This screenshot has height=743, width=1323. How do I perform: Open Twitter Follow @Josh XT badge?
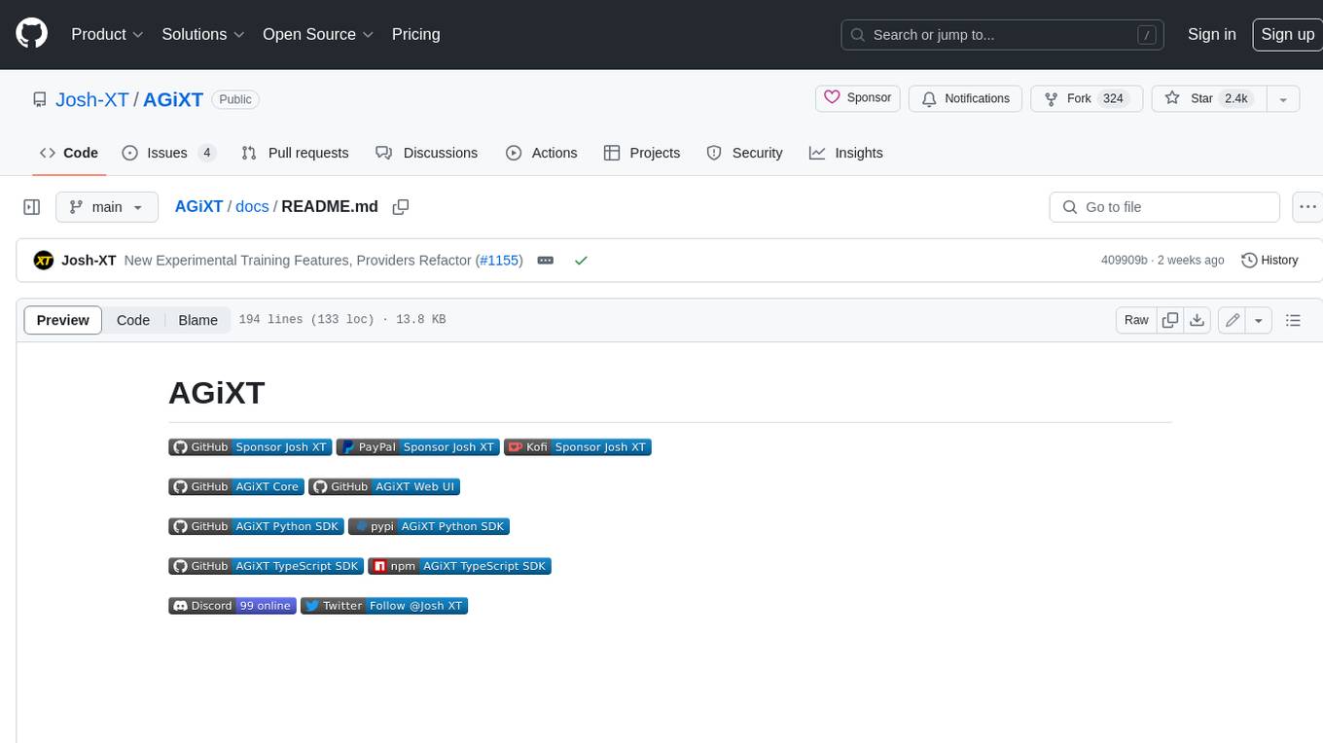click(384, 605)
